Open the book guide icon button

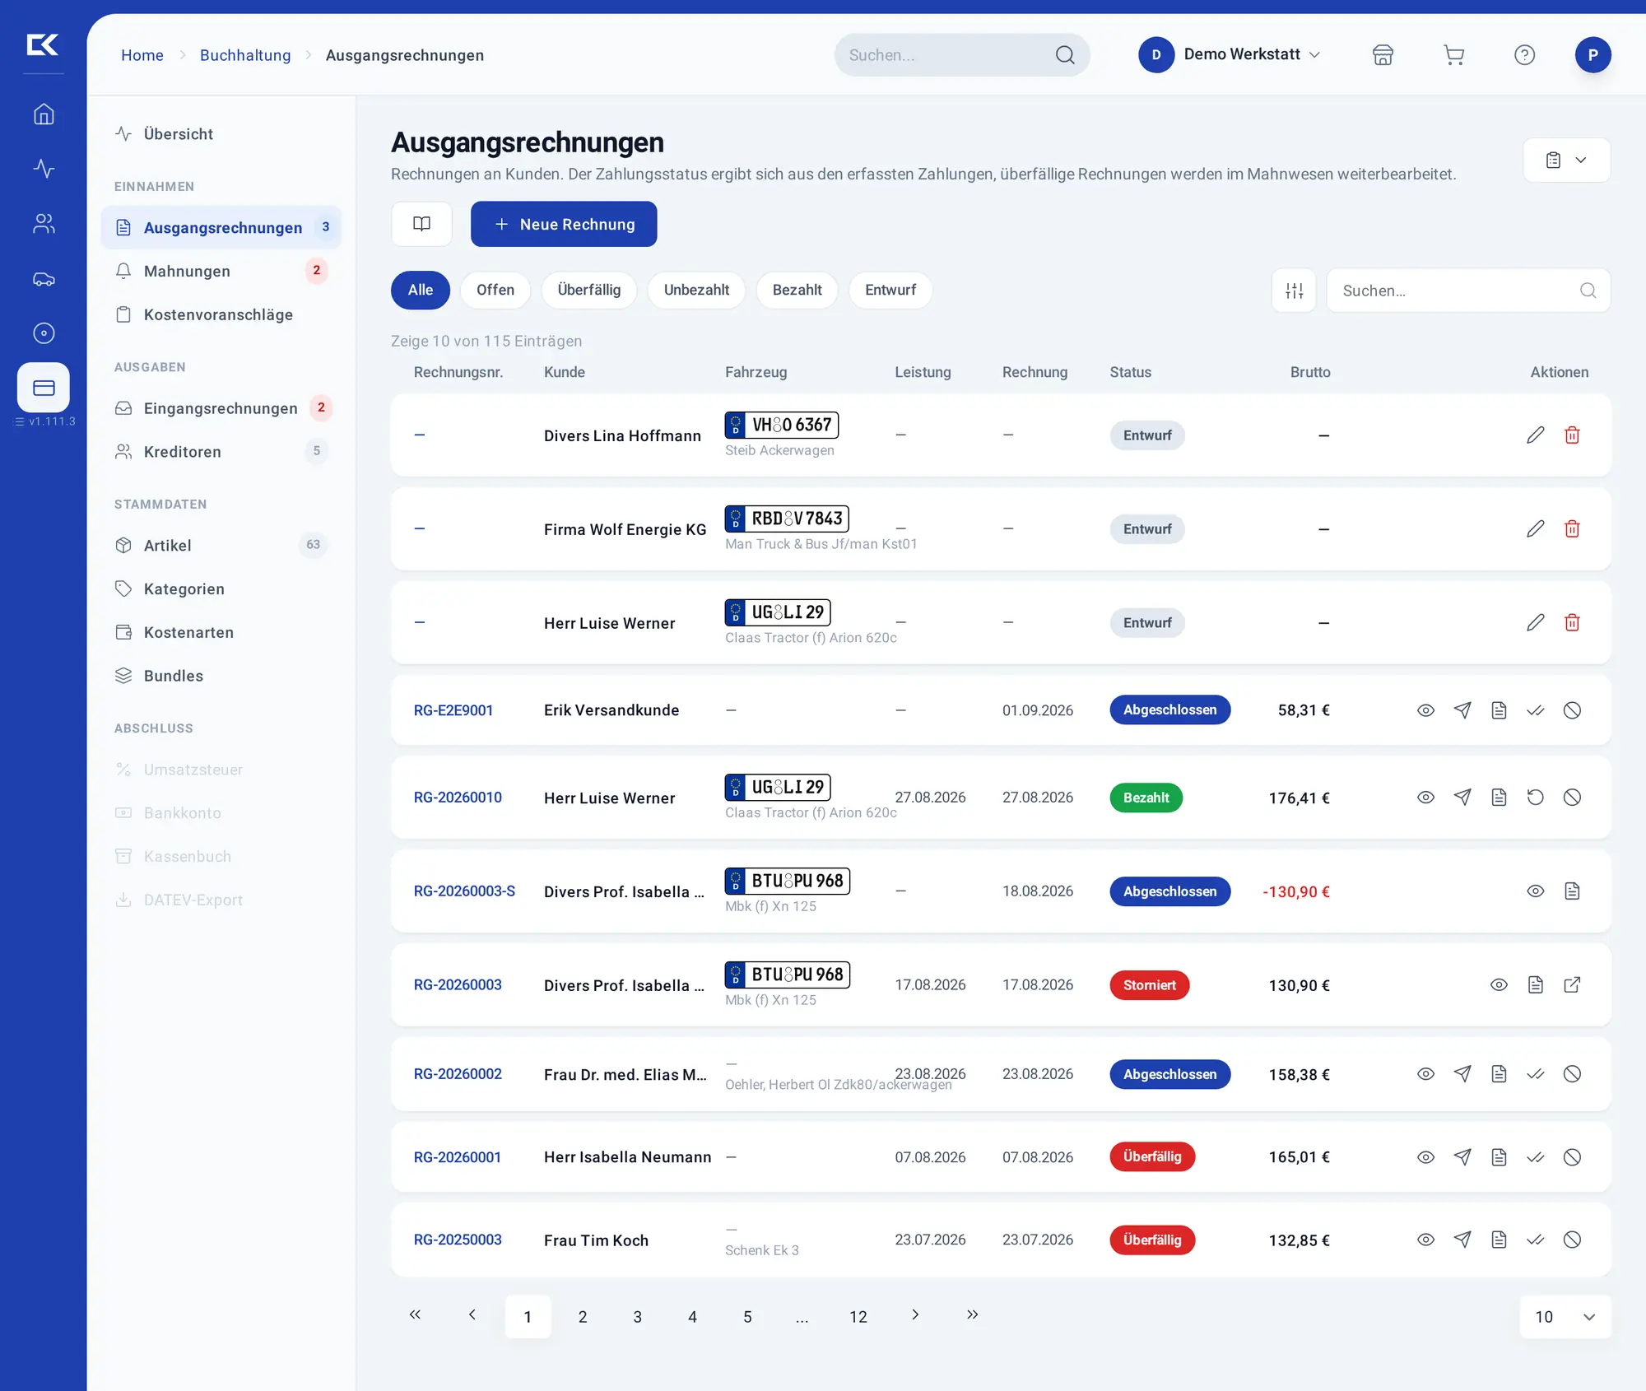point(421,224)
